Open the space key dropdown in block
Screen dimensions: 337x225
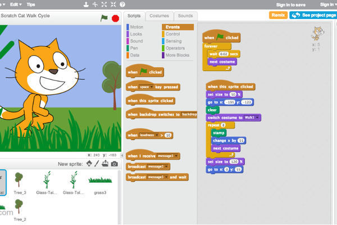pos(146,87)
